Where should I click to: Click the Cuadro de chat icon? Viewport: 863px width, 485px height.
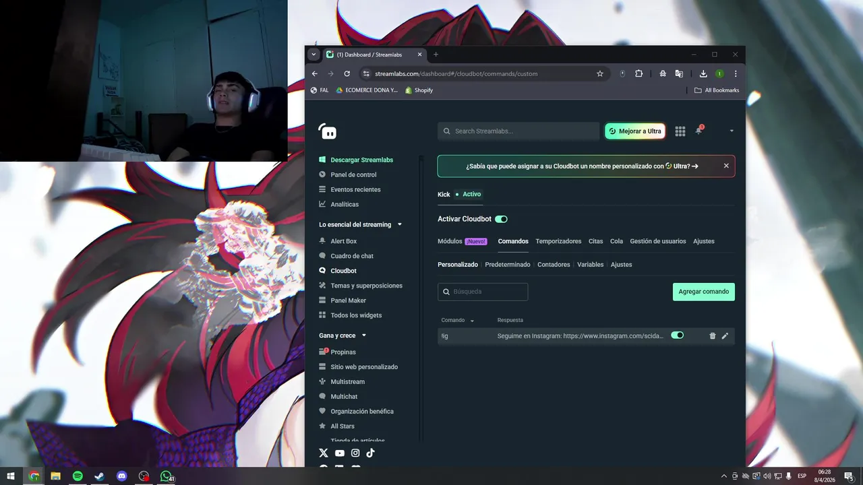click(323, 256)
